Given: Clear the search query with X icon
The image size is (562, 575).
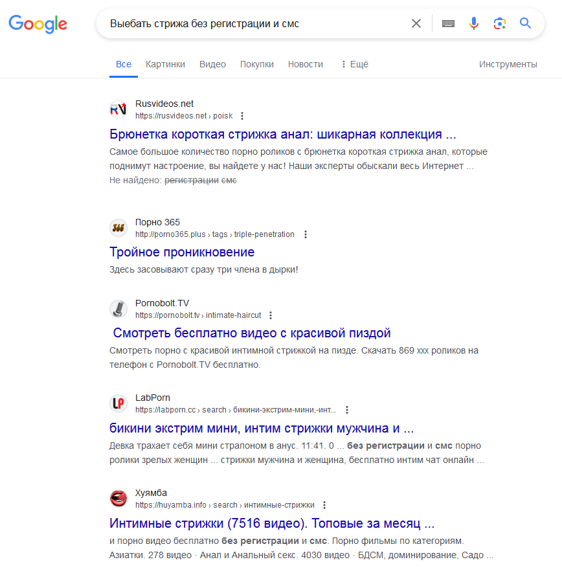Looking at the screenshot, I should coord(416,23).
